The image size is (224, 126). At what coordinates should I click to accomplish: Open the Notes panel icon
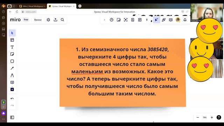(140, 20)
